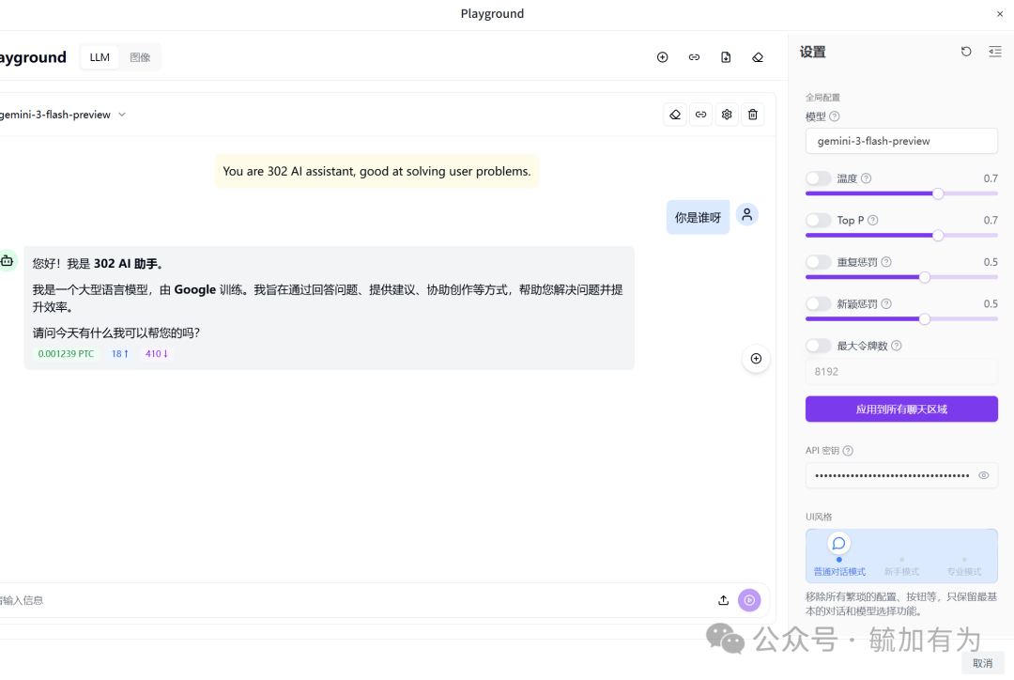The width and height of the screenshot is (1014, 680).
Task: Open the share link icon in the top toolbar
Action: (x=694, y=57)
